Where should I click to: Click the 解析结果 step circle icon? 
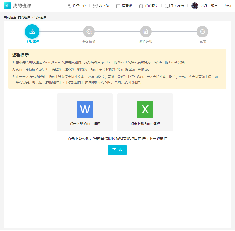tap(146, 31)
